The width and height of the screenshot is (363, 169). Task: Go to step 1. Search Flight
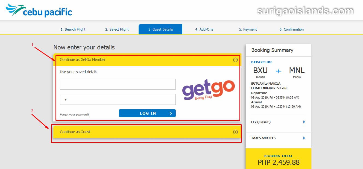pyautogui.click(x=73, y=29)
